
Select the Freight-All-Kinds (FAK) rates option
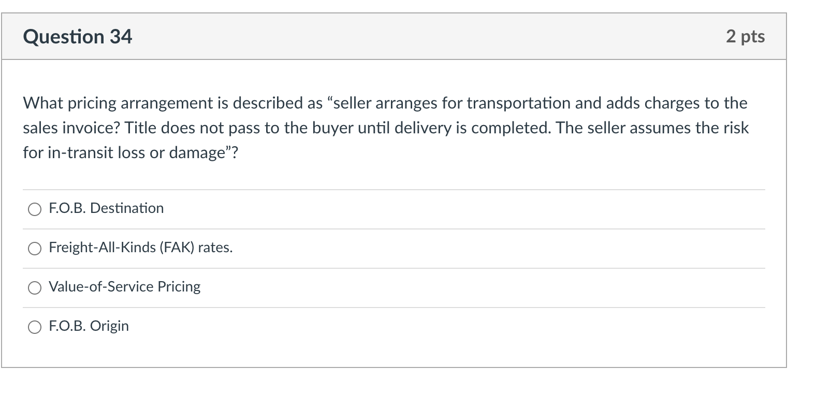click(x=34, y=249)
